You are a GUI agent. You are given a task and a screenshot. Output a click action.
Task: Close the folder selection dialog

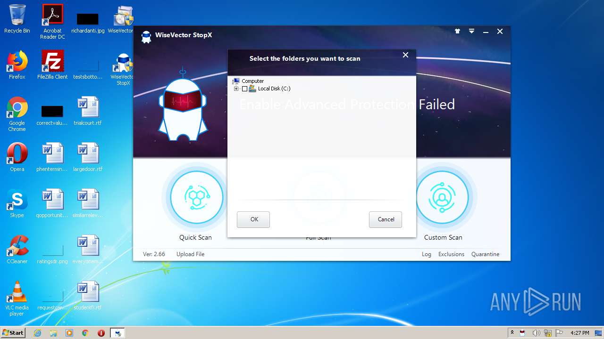tap(405, 55)
